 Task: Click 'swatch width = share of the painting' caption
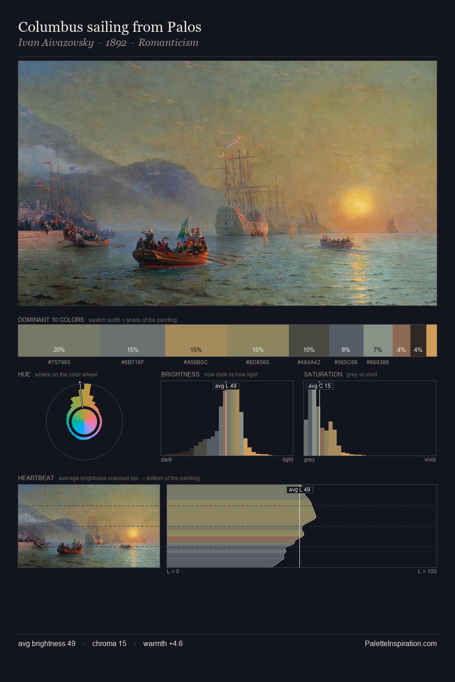tap(133, 320)
